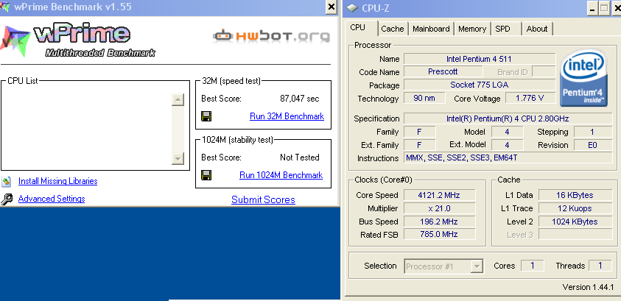Screen dimensions: 621x301
Task: Click the Threads value field
Action: pos(600,266)
